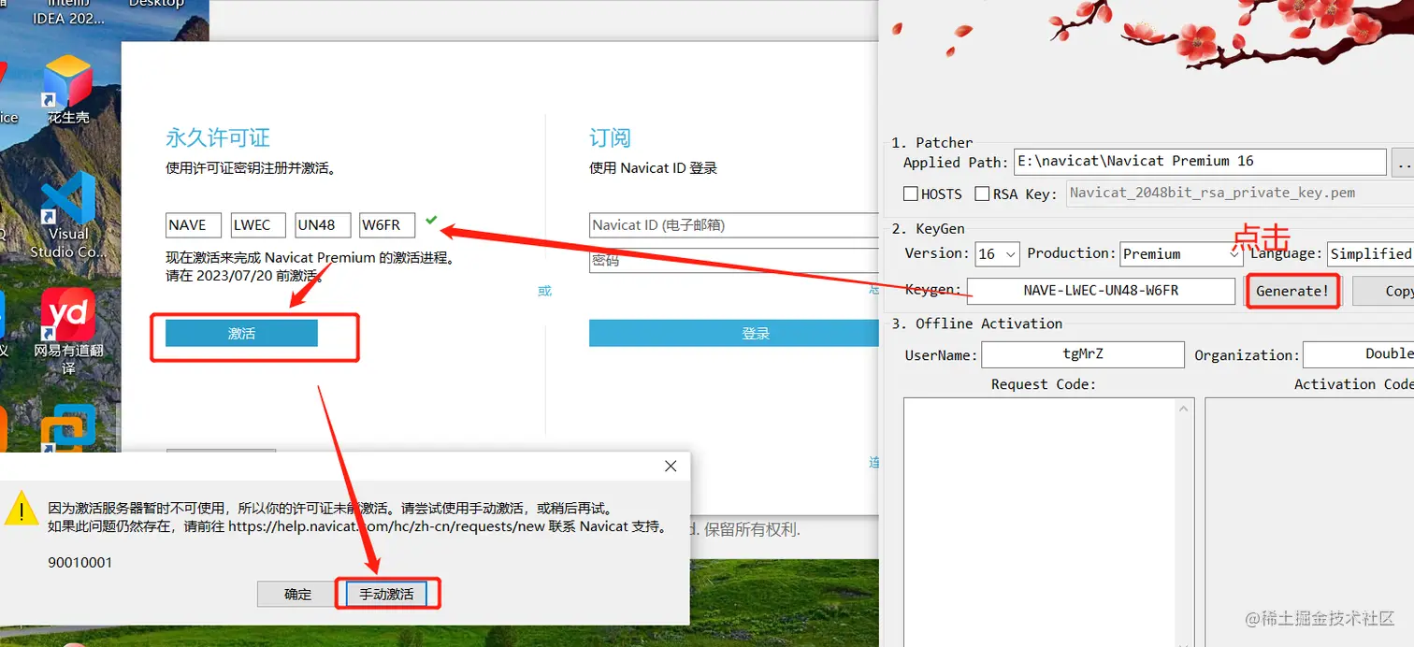Enable the HOSTS checkbox in Patcher

point(911,194)
